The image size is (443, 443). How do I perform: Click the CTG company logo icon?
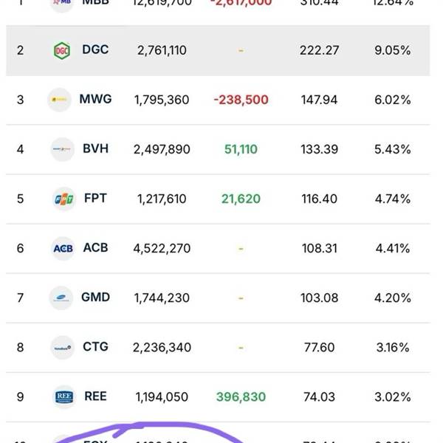point(62,348)
